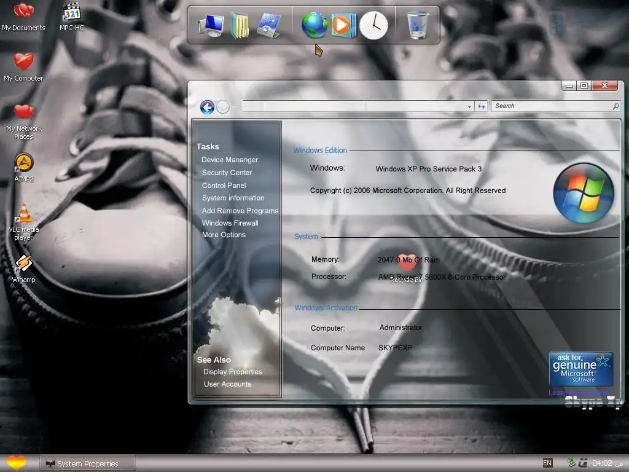Click the Tasks heading in sidebar

[208, 146]
